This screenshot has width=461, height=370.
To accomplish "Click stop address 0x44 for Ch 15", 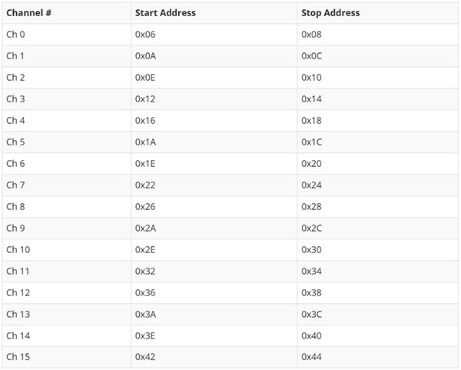I will pyautogui.click(x=311, y=358).
